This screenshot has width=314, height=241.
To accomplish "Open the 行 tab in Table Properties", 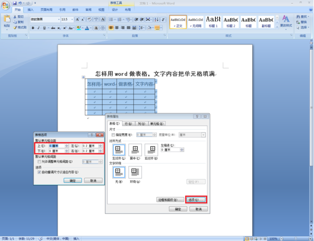I will (x=128, y=124).
